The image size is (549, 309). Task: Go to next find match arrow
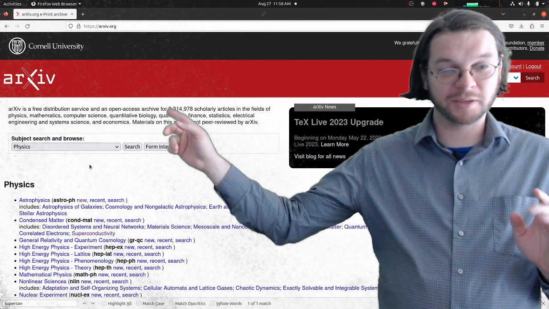pyautogui.click(x=93, y=303)
